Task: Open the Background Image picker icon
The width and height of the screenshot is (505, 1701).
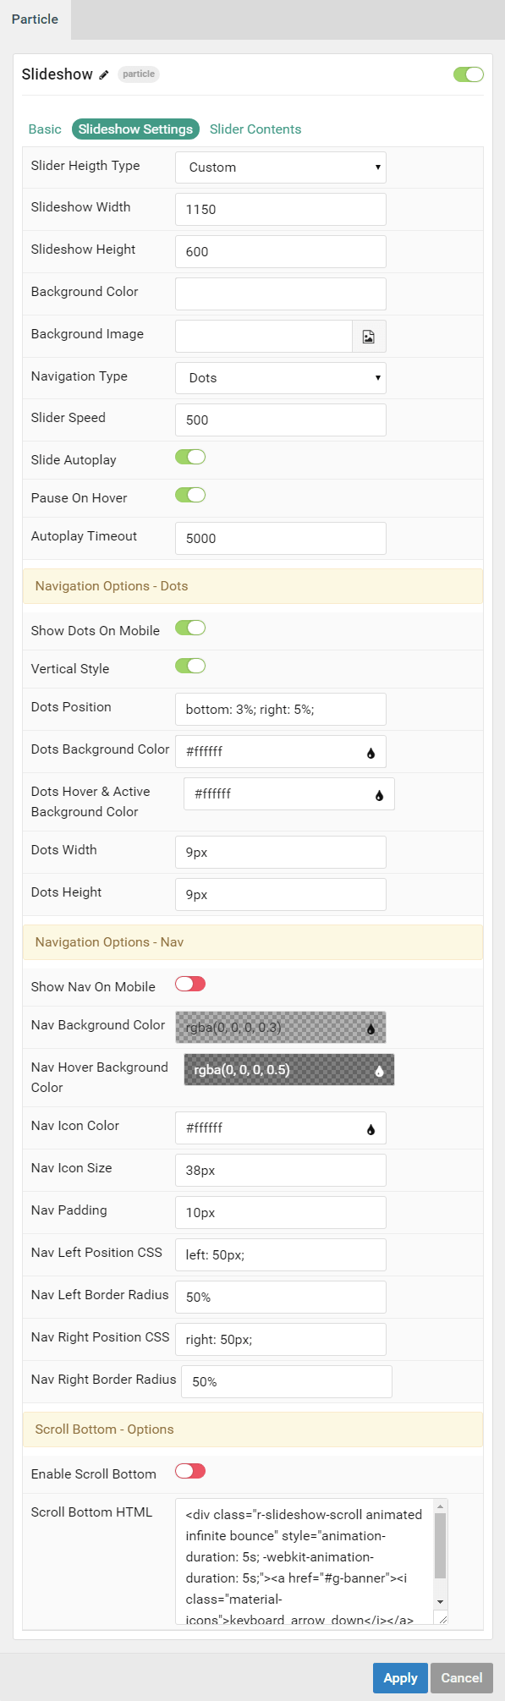Action: click(x=369, y=337)
